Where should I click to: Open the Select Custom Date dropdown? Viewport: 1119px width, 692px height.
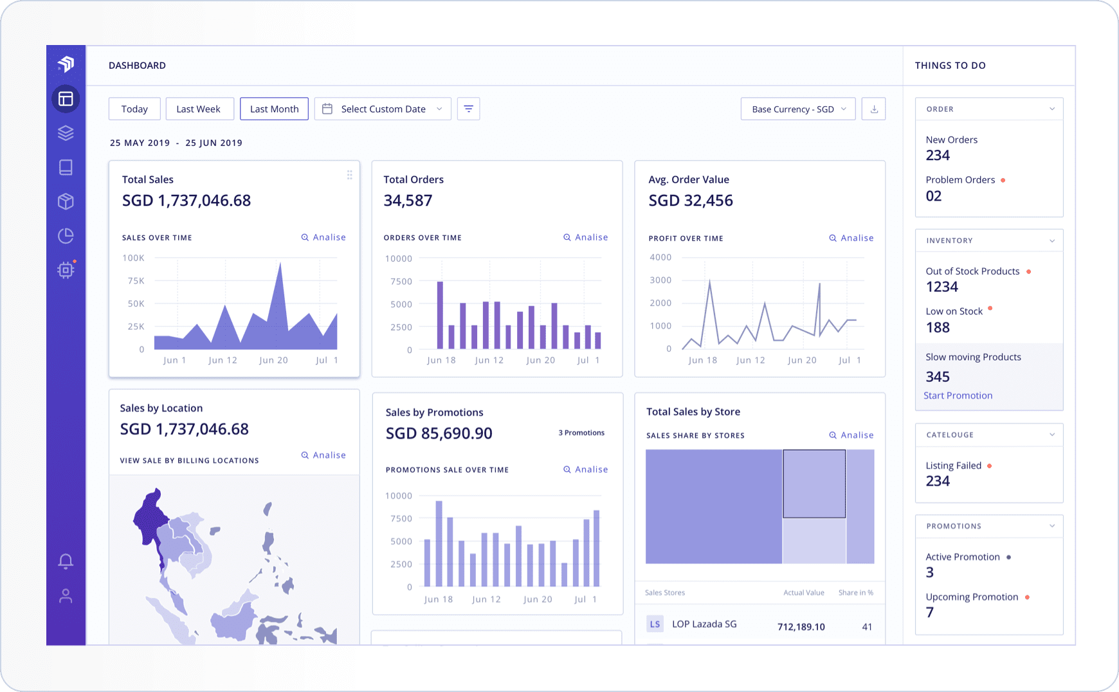(x=383, y=109)
